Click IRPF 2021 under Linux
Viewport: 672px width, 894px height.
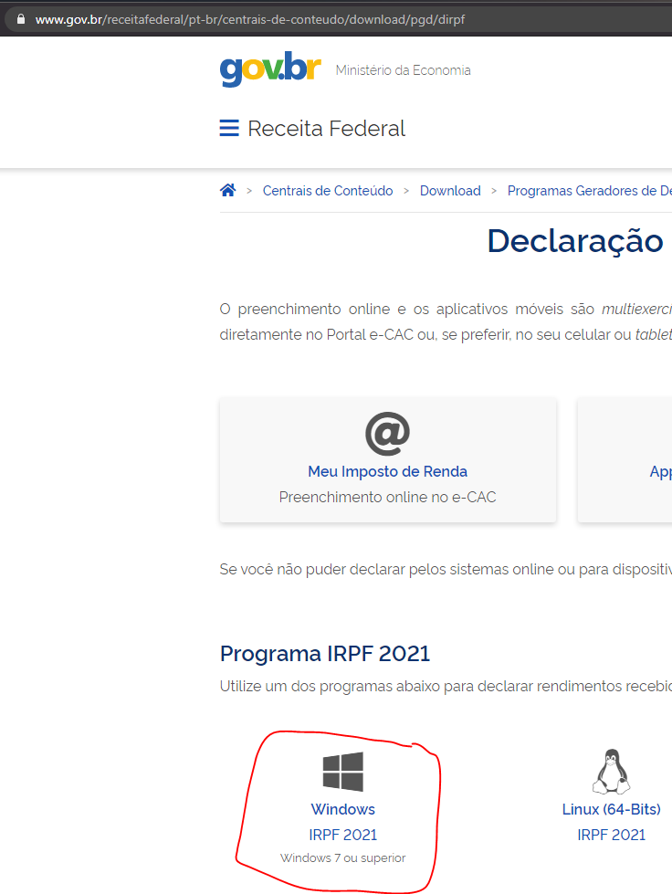(611, 835)
